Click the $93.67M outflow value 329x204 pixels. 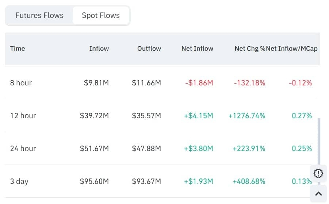146,181
